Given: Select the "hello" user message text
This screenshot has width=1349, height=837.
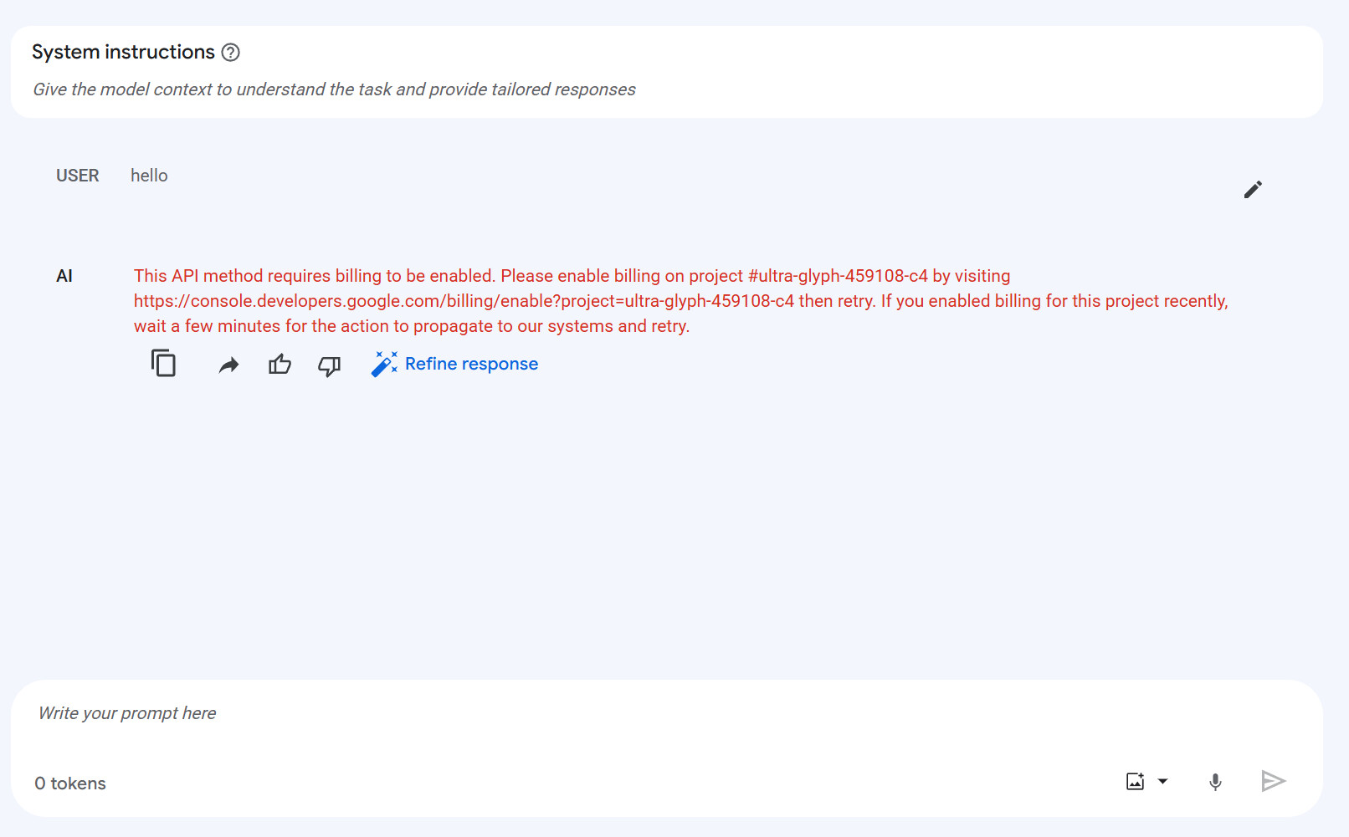Looking at the screenshot, I should pos(149,176).
